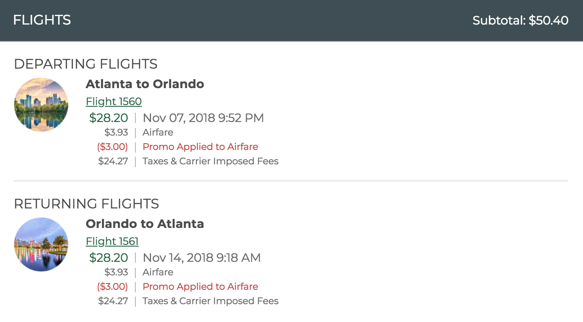Select the returning Taxes & Carrier Imposed Fees
Screen dimensions: 583x322
pyautogui.click(x=210, y=301)
